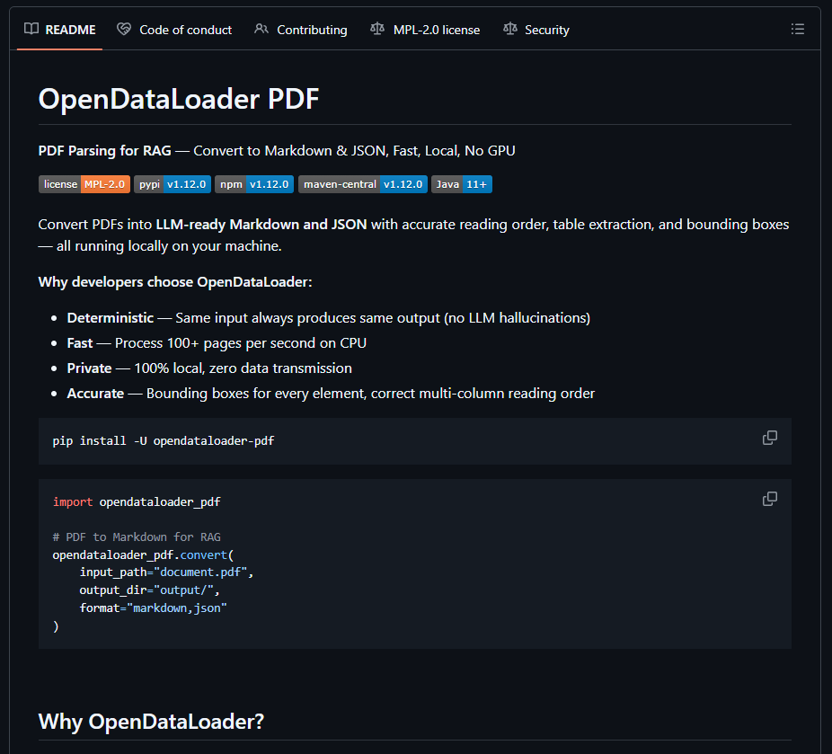
Task: Click the Java 11+ badge
Action: coord(462,184)
